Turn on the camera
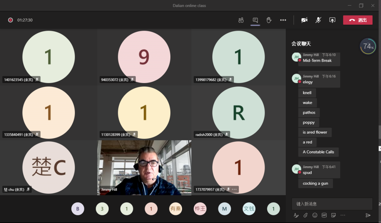 [x=304, y=20]
